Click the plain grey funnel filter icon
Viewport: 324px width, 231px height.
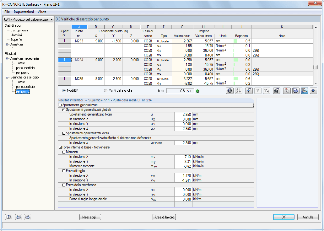tap(258, 91)
